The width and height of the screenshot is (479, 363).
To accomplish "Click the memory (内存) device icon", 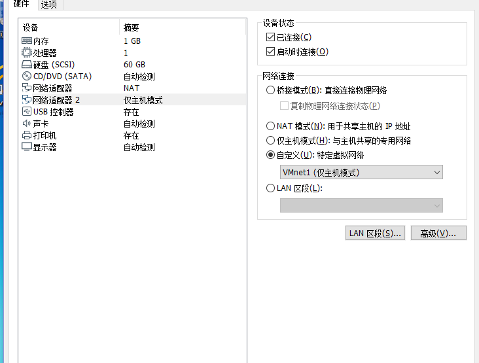I will coord(27,41).
